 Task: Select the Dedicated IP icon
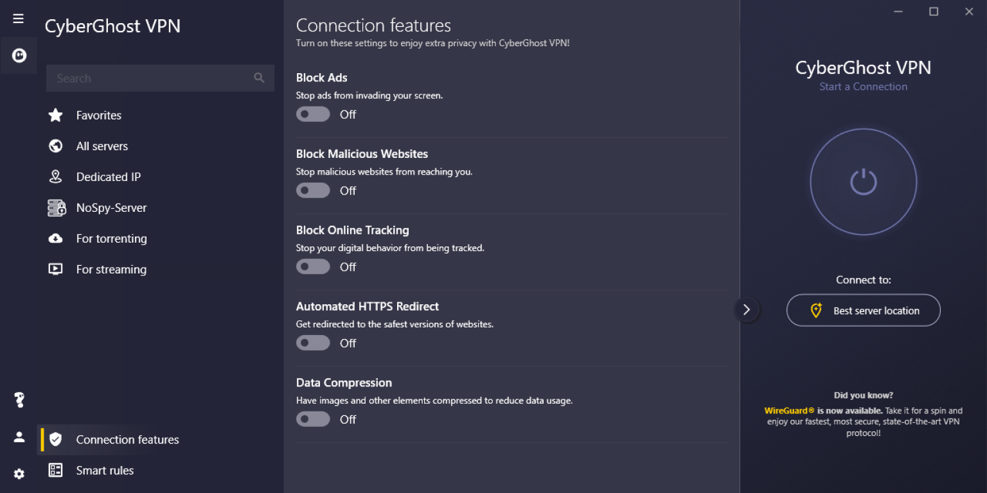[x=55, y=177]
